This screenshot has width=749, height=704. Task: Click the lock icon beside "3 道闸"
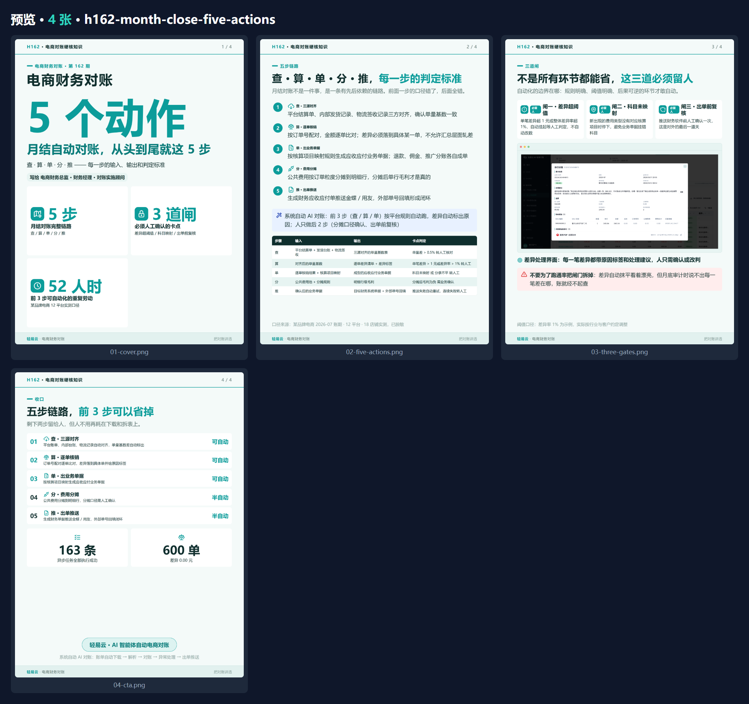coord(141,214)
